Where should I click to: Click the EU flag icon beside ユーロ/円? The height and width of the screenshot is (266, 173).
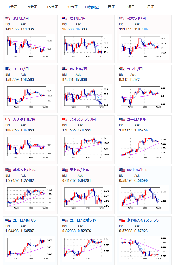(8, 69)
